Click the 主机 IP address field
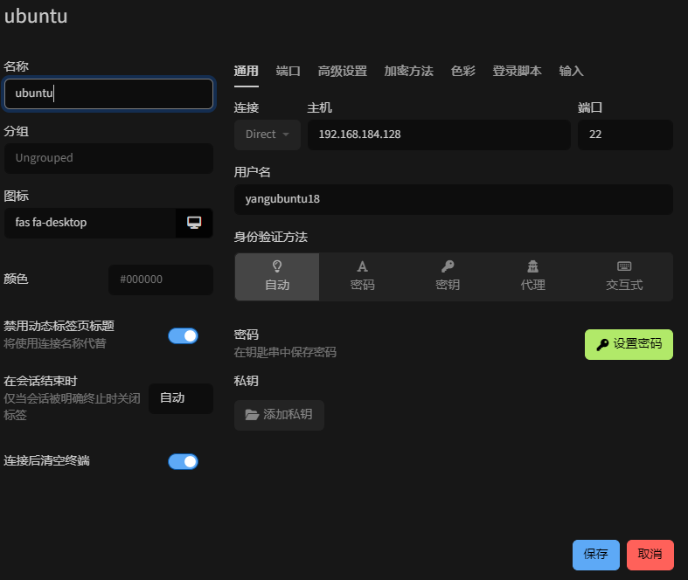This screenshot has width=688, height=580. point(438,135)
